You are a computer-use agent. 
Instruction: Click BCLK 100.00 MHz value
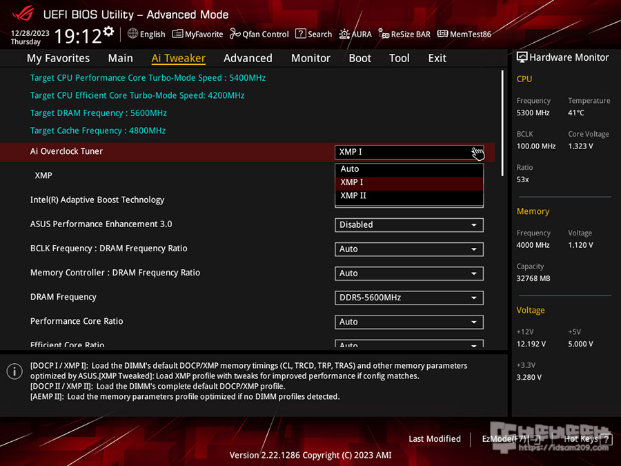(x=536, y=146)
